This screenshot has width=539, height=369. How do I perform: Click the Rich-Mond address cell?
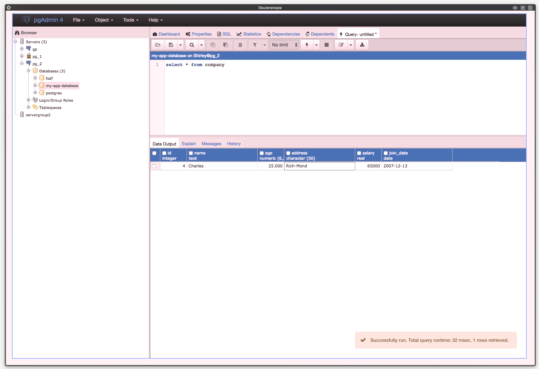click(x=319, y=166)
